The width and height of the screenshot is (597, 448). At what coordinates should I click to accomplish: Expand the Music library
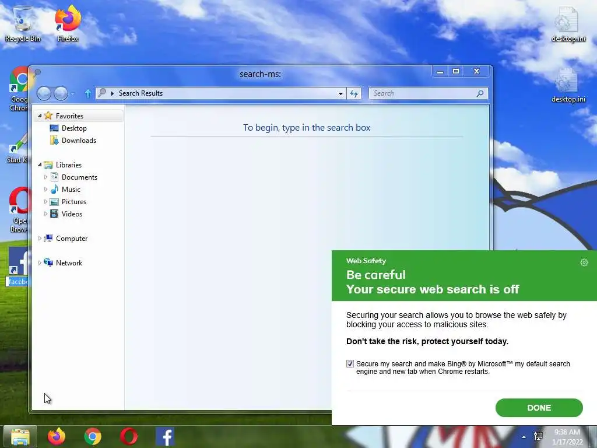click(45, 190)
